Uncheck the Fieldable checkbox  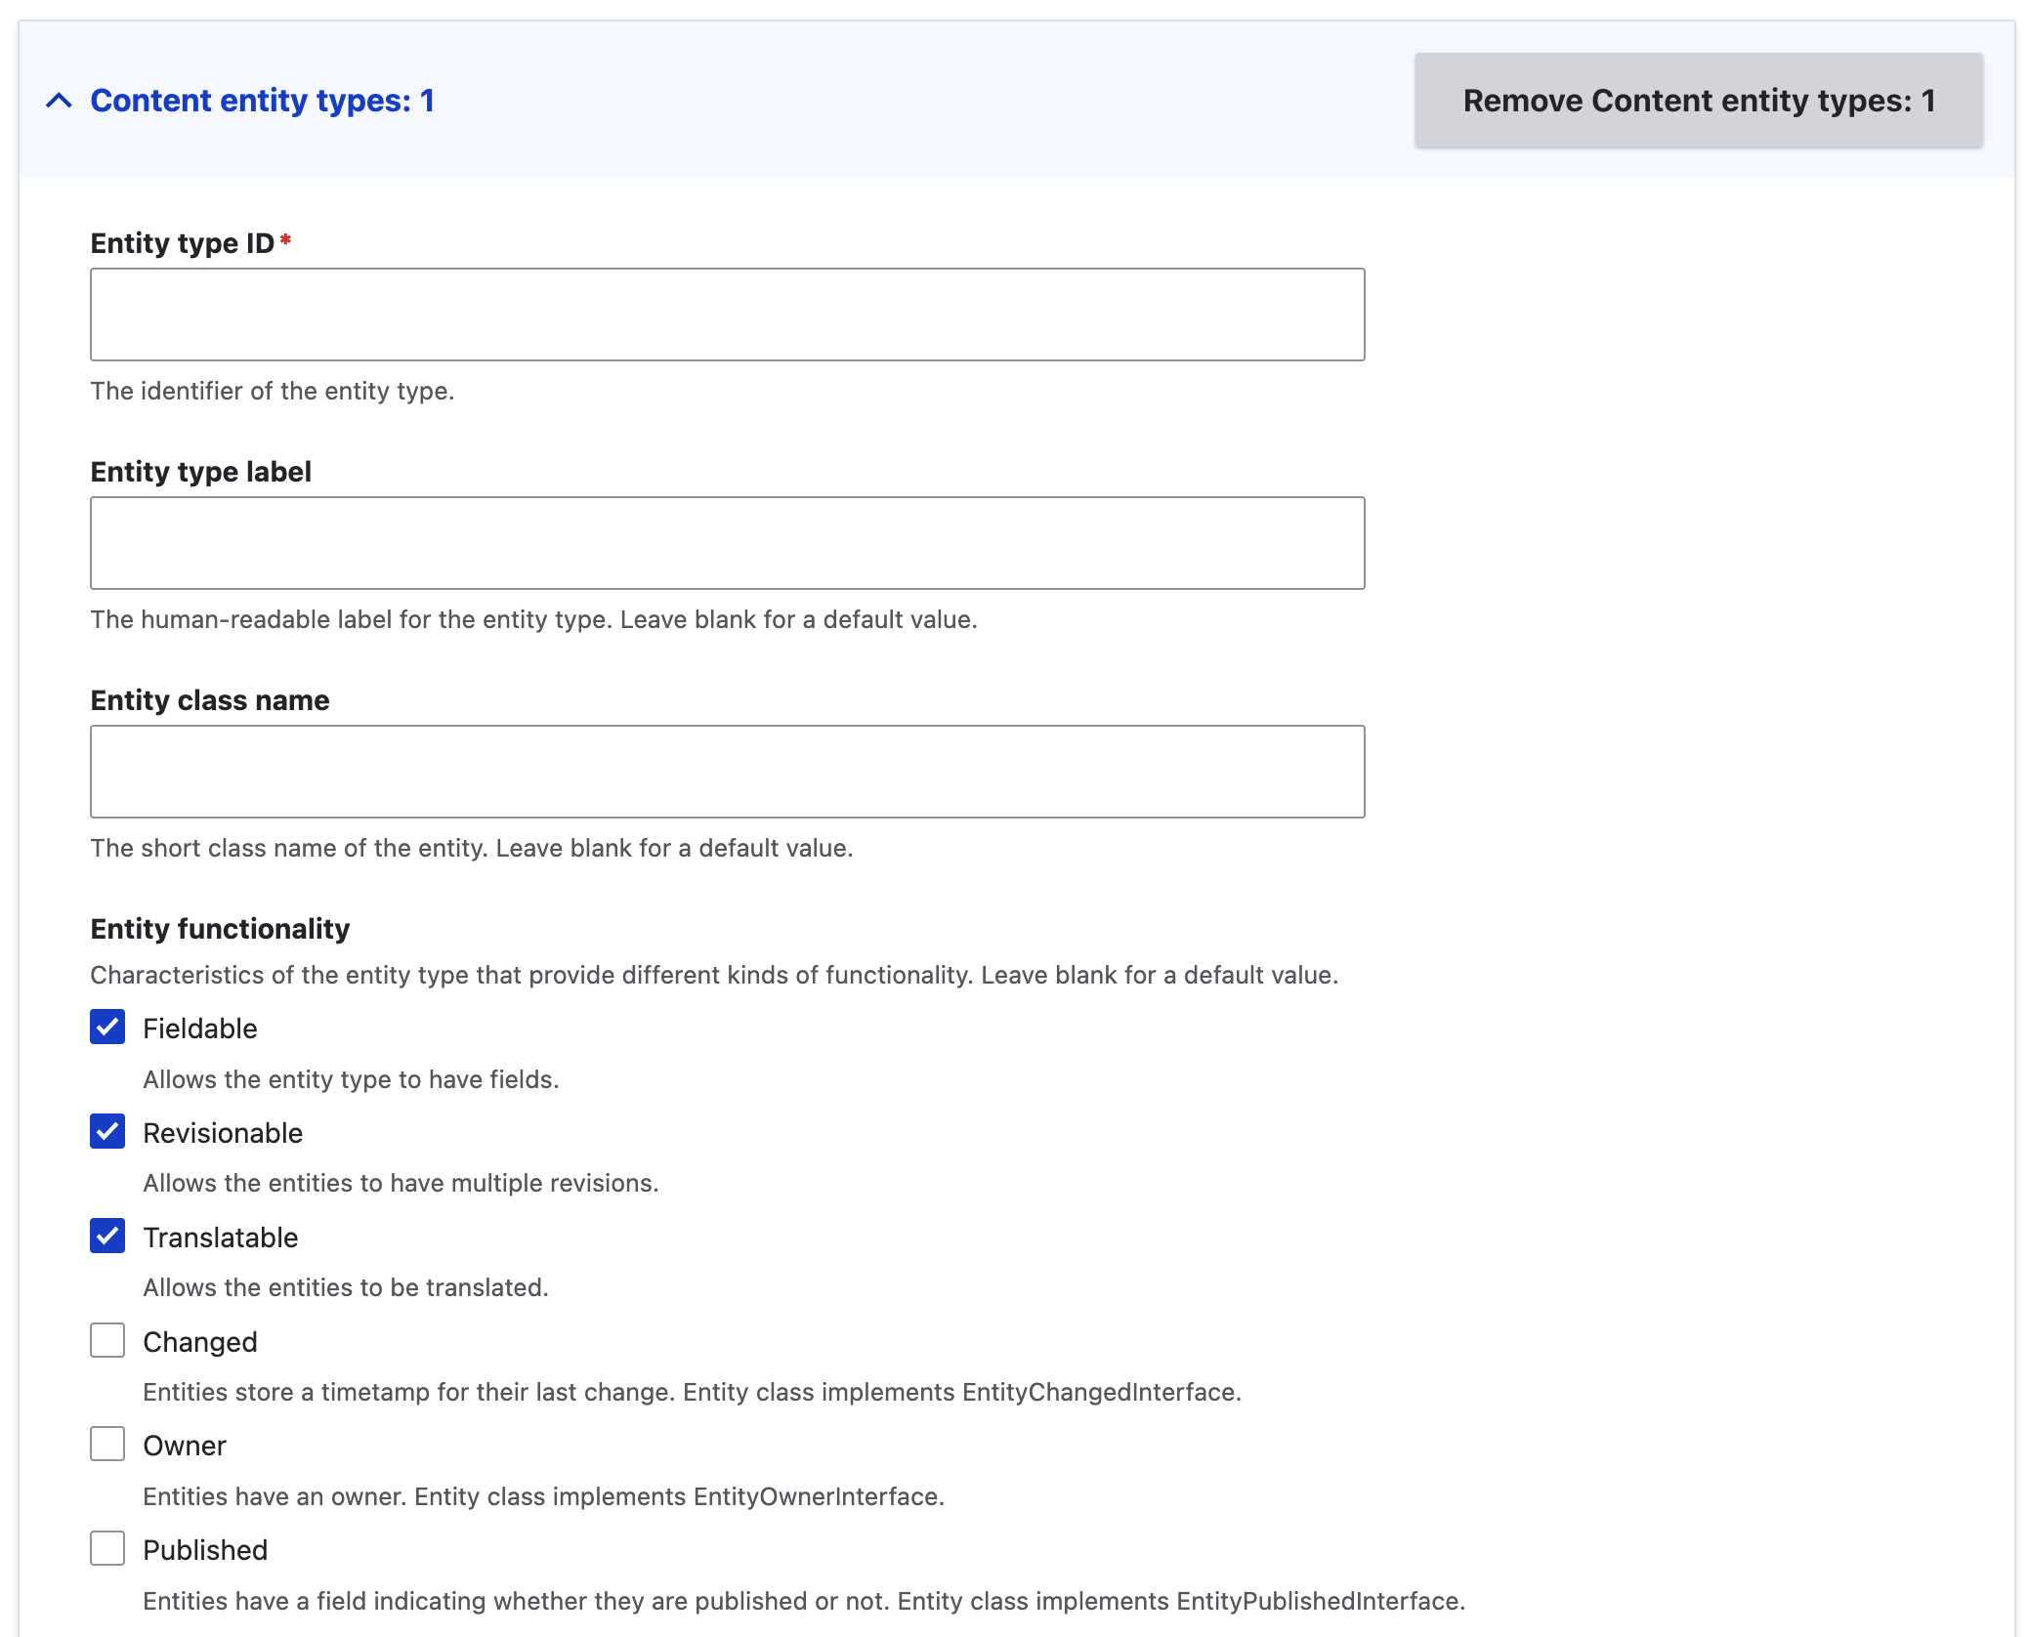coord(107,1028)
